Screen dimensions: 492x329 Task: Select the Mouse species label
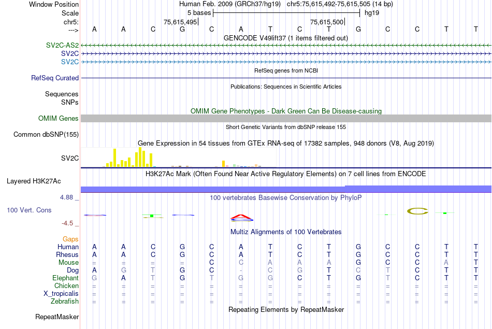69,263
